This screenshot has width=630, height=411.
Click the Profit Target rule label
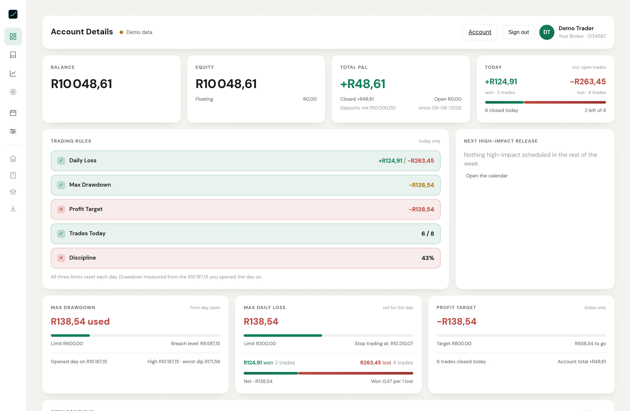[x=86, y=209]
